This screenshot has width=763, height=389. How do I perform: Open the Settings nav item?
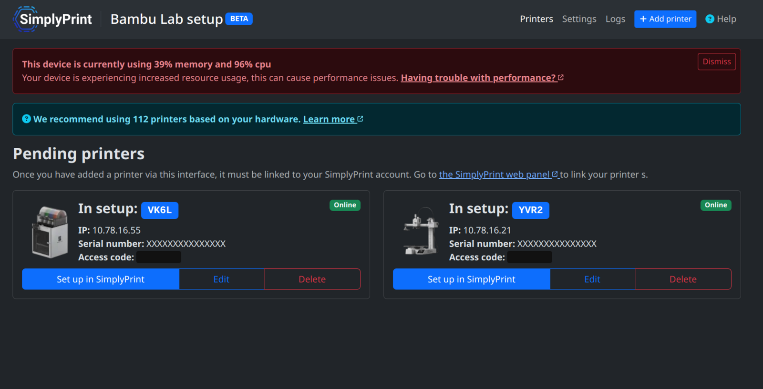pos(579,19)
